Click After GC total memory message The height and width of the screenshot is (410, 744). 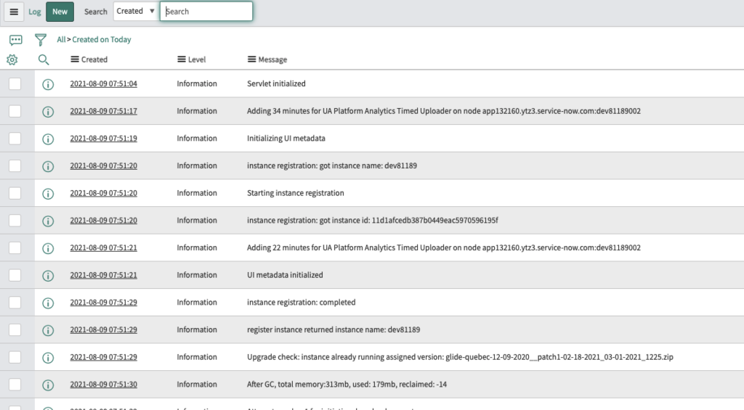pos(347,385)
